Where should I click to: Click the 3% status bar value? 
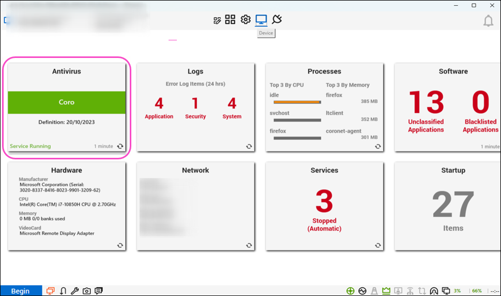pos(457,291)
